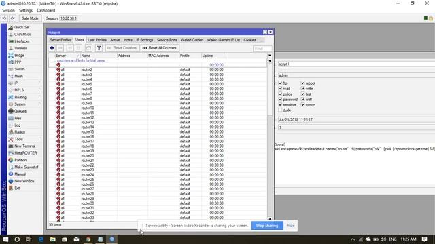Open Radius in sidebar

[x=20, y=132]
